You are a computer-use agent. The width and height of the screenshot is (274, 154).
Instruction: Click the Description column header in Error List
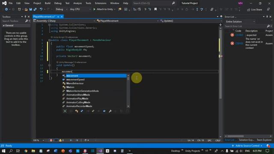(251, 31)
